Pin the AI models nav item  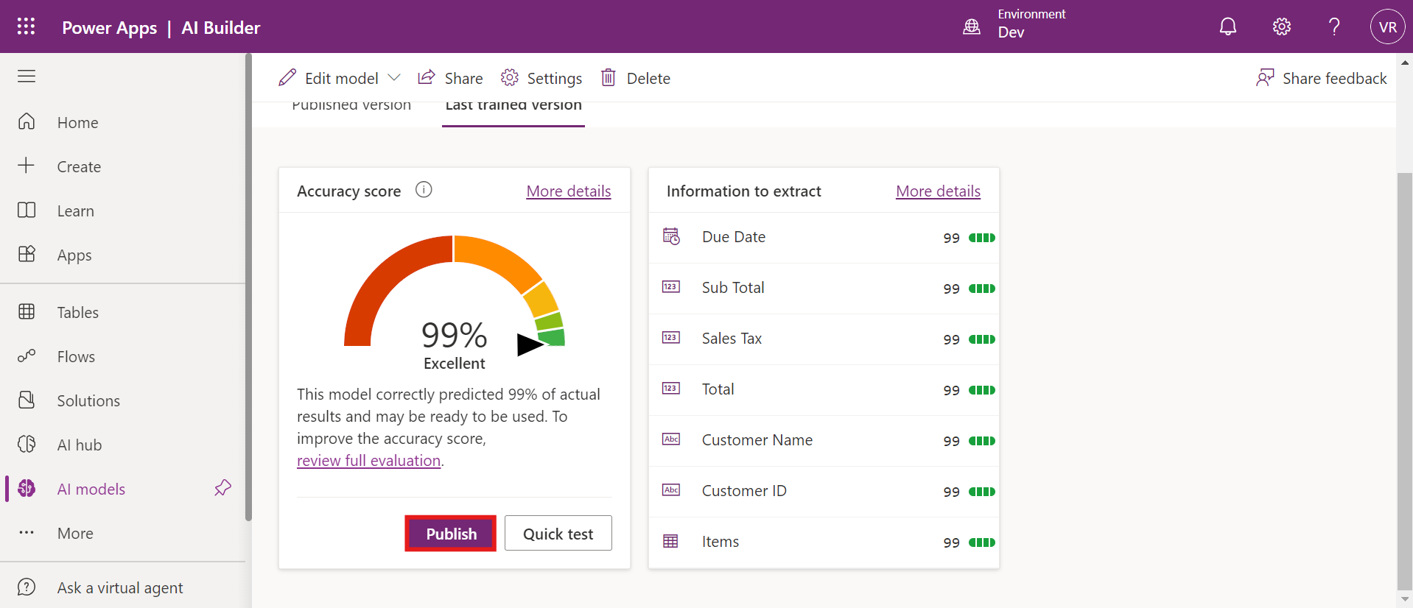point(222,488)
